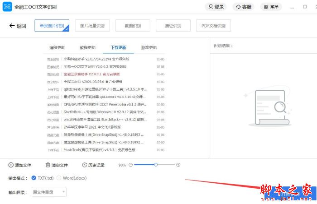Select TXT(.txt) output format
This screenshot has width=317, height=204.
point(34,178)
